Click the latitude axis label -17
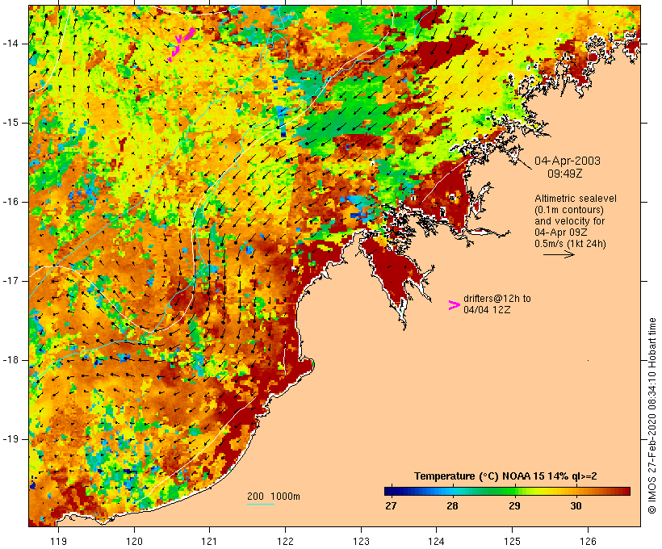Viewport: 662px width, 549px height. (10, 281)
